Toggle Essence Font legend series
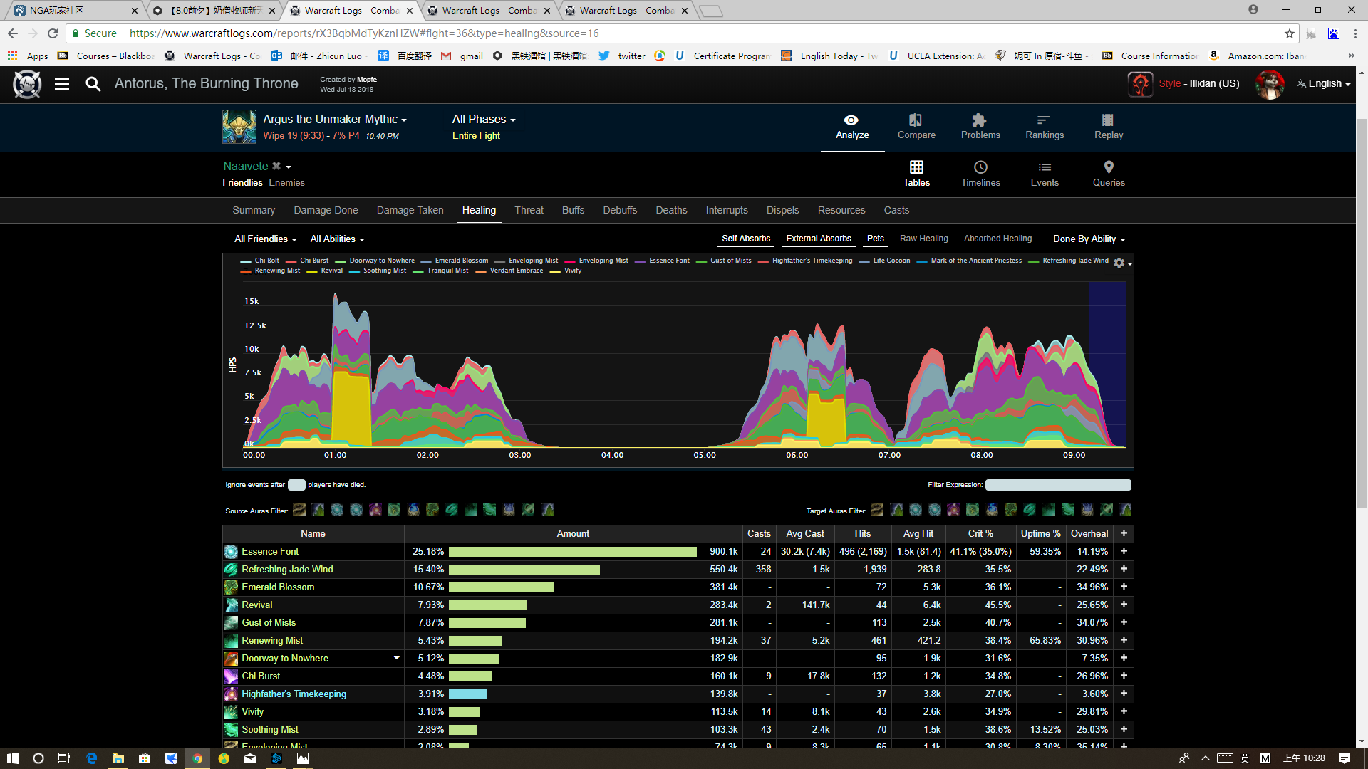1368x769 pixels. pyautogui.click(x=663, y=261)
